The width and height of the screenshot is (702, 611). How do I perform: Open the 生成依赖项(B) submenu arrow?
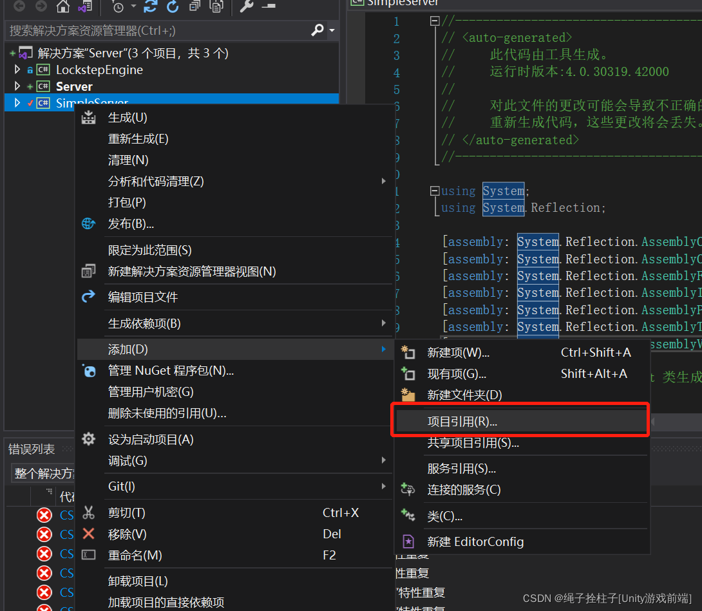[x=384, y=323]
